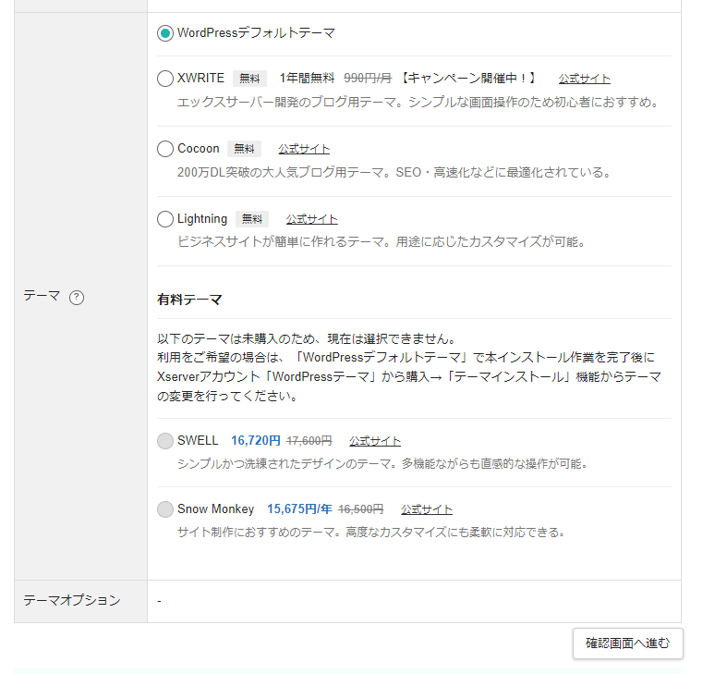Image resolution: width=727 pixels, height=674 pixels.
Task: Click 確認画面へ進む button
Action: point(628,643)
